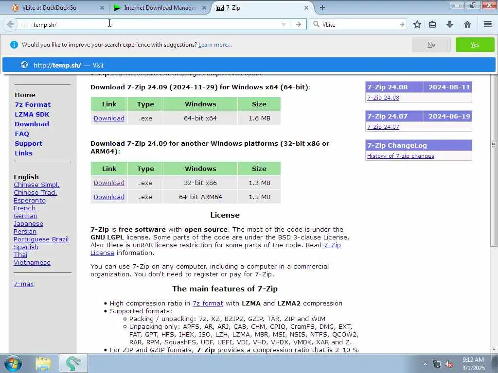Open LZMA SDK sidebar link
Viewport: 498px width, 373px height.
point(32,114)
